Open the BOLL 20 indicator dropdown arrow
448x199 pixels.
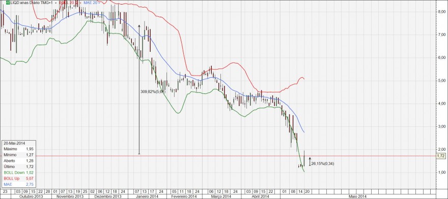coord(80,3)
